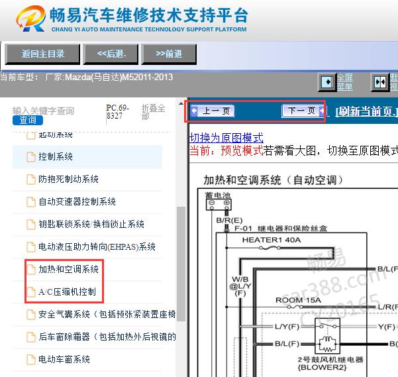Click the HEATER1 40A fuse label
Screen dimensions: 398x377
272,240
